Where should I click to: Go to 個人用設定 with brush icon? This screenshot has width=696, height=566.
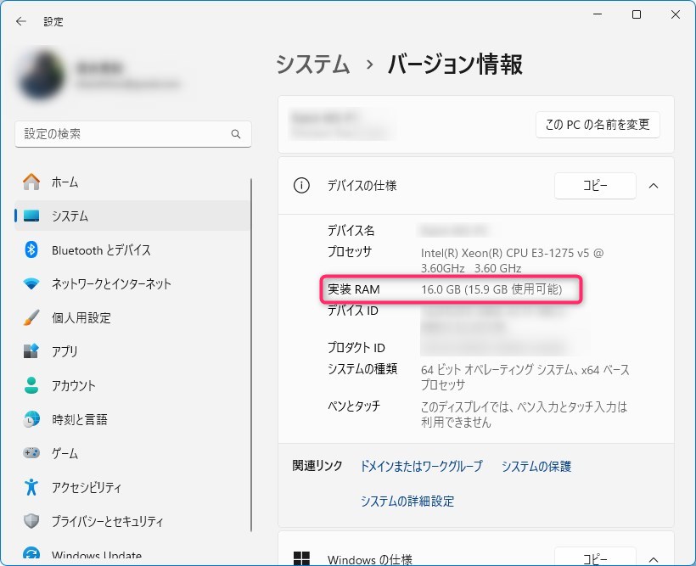point(81,318)
